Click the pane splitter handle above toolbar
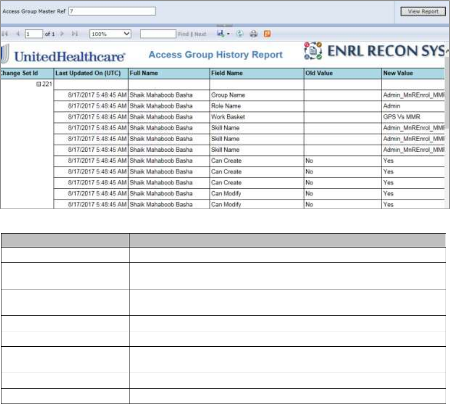This screenshot has height=404, width=450. pyautogui.click(x=225, y=26)
